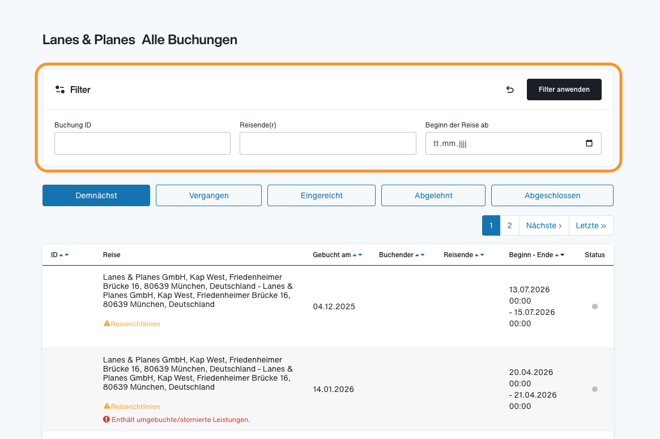The width and height of the screenshot is (660, 439).
Task: Click the date 04.12.2025 cell
Action: coord(334,306)
